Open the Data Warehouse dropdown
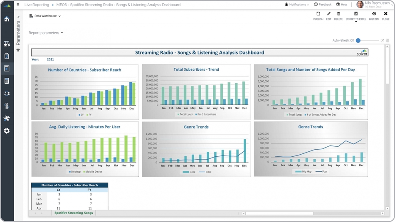The image size is (395, 222). click(x=45, y=16)
